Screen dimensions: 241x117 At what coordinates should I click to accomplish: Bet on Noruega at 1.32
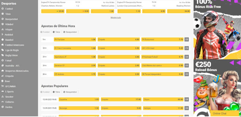(x=79, y=108)
